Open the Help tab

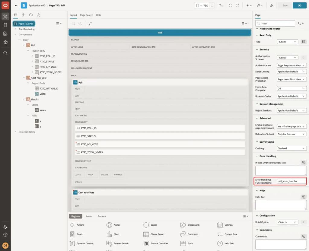click(x=99, y=15)
